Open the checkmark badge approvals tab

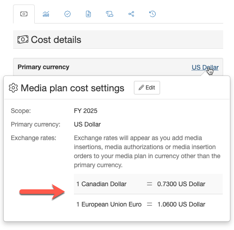click(68, 14)
